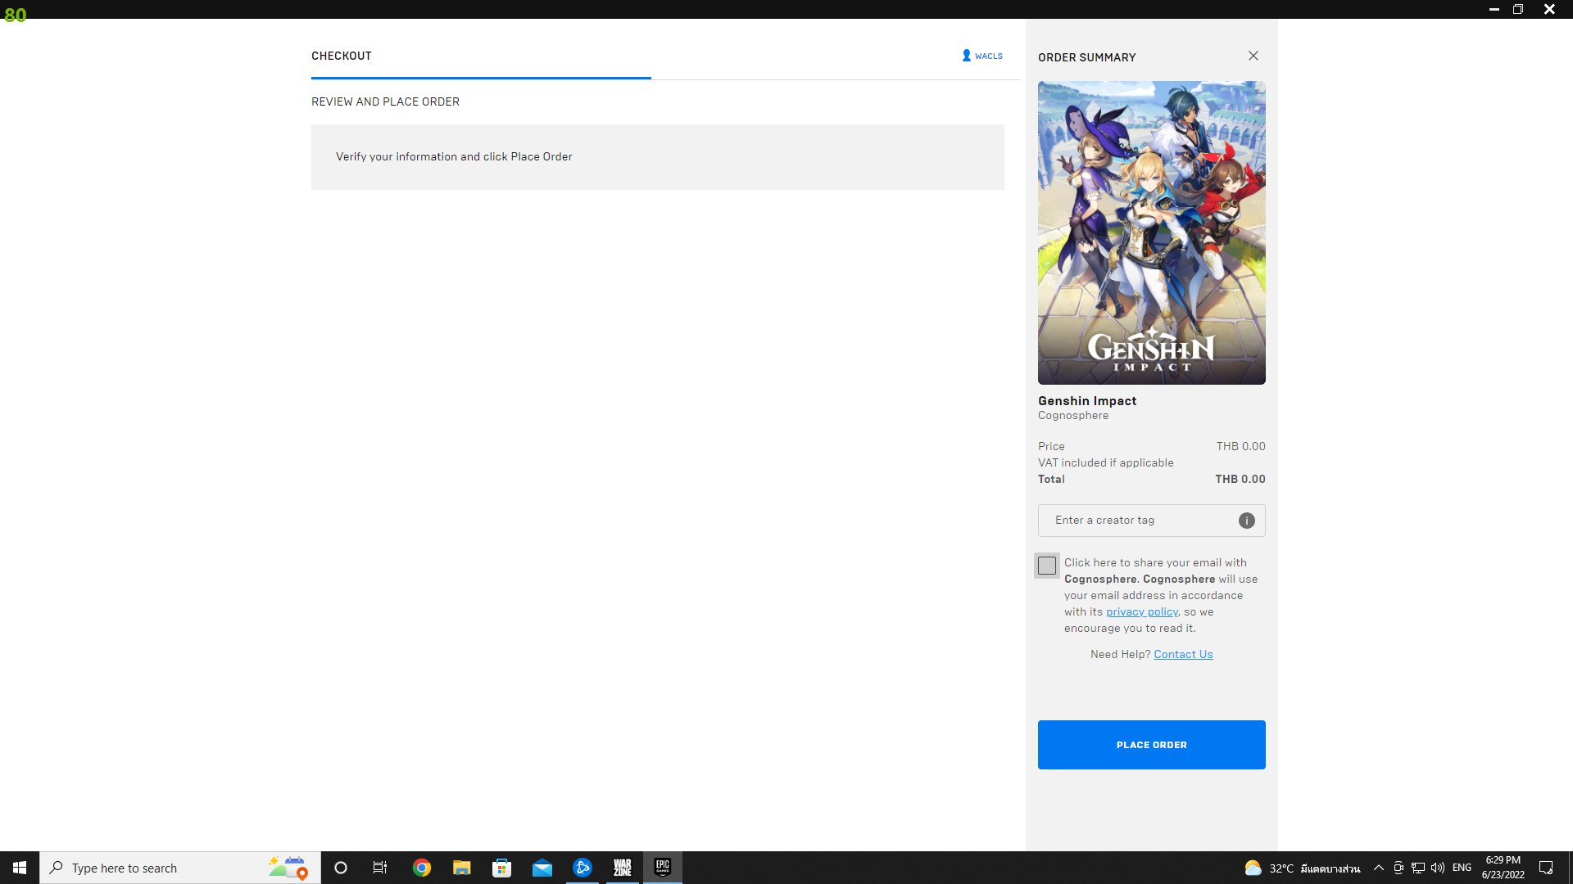The height and width of the screenshot is (884, 1573).
Task: Click the Genshin Impact cover thumbnail
Action: [1151, 232]
